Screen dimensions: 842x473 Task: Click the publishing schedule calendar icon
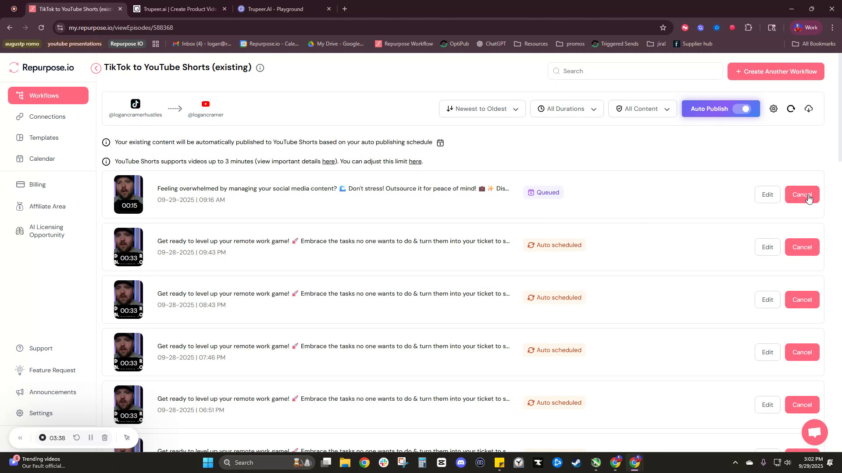(440, 142)
